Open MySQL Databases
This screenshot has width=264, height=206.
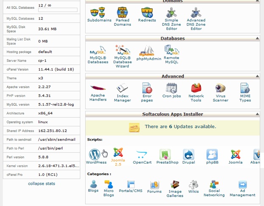tap(98, 55)
